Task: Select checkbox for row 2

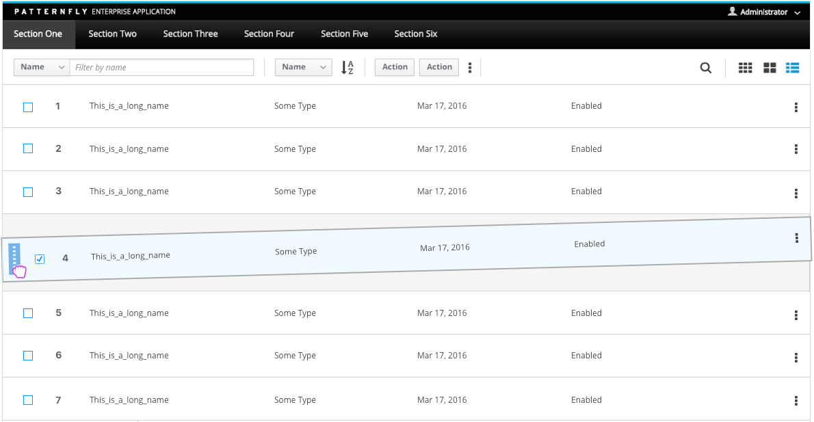Action: coord(28,148)
